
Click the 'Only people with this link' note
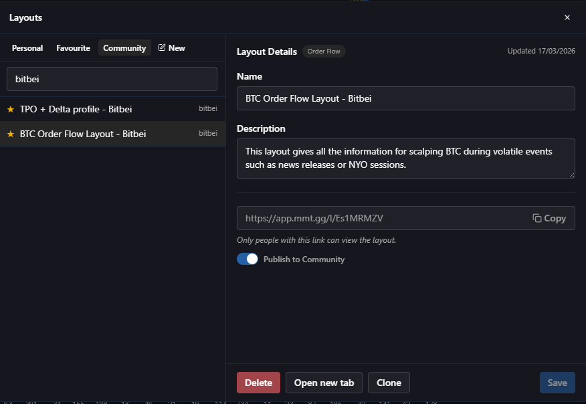tap(316, 240)
